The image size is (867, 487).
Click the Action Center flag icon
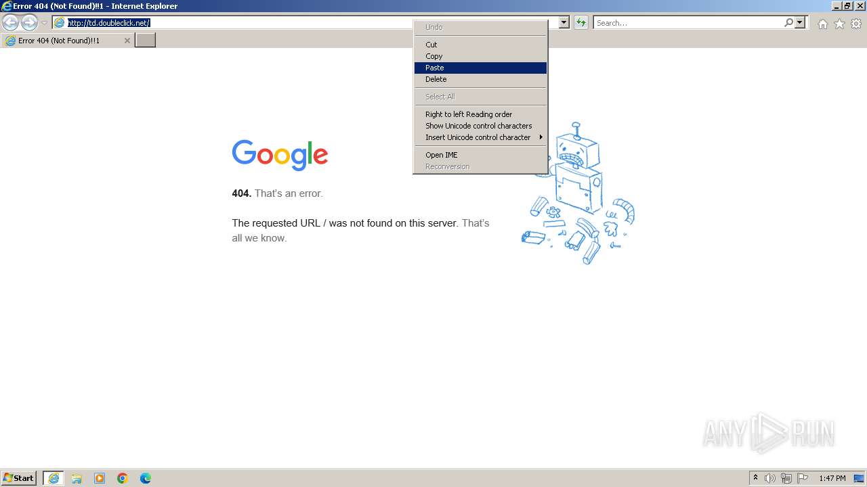[x=803, y=478]
